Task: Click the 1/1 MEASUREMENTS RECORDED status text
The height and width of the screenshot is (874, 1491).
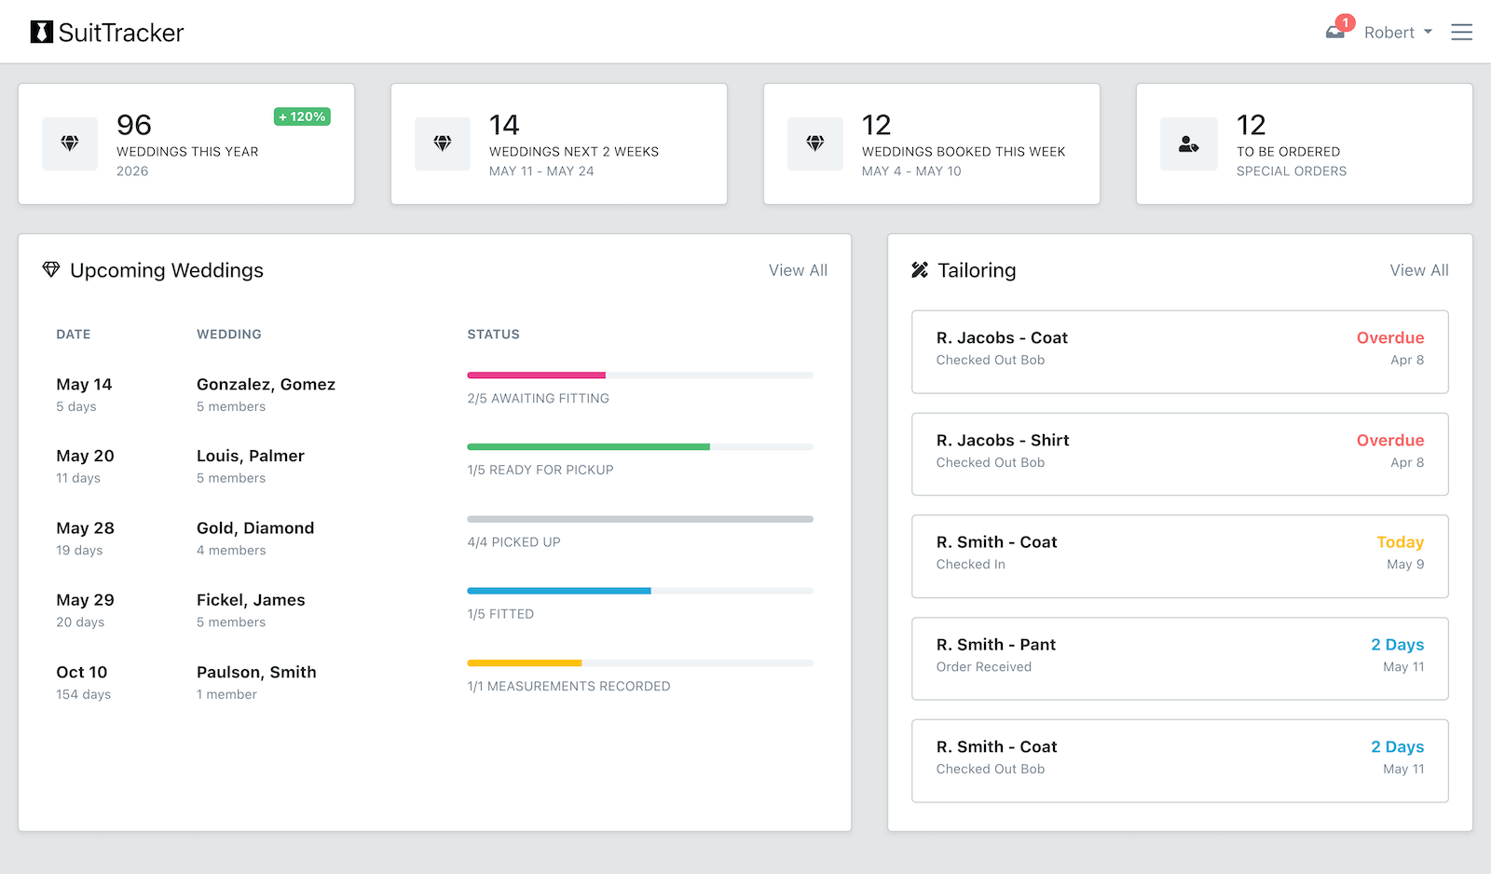Action: (569, 686)
